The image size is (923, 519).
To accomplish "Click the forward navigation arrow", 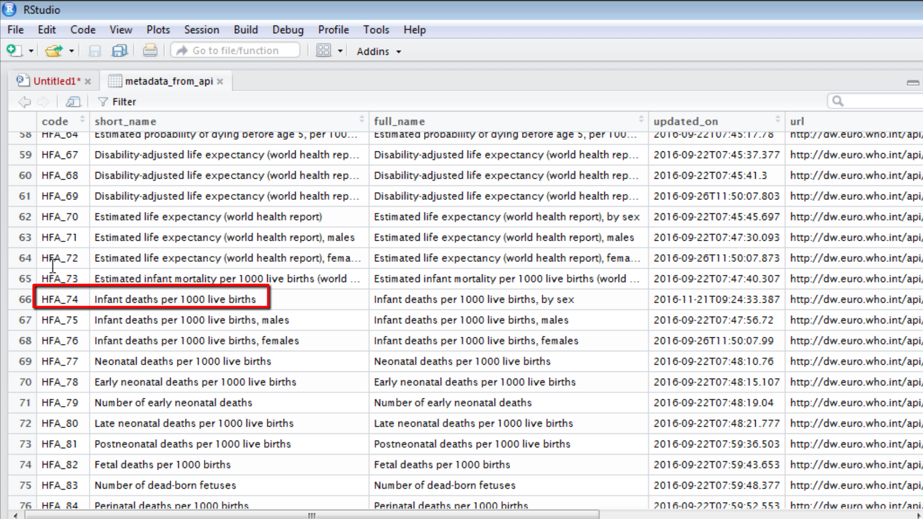I will pyautogui.click(x=43, y=102).
